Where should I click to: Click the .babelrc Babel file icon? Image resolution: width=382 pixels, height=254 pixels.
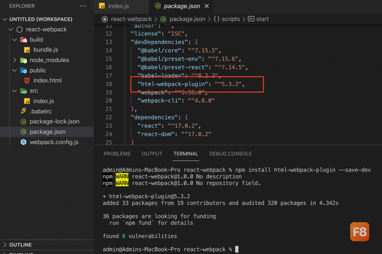tap(23, 111)
